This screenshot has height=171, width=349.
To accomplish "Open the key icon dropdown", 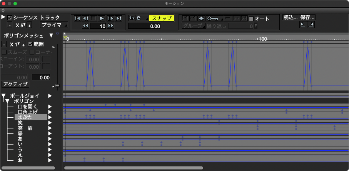I will [x=215, y=18].
